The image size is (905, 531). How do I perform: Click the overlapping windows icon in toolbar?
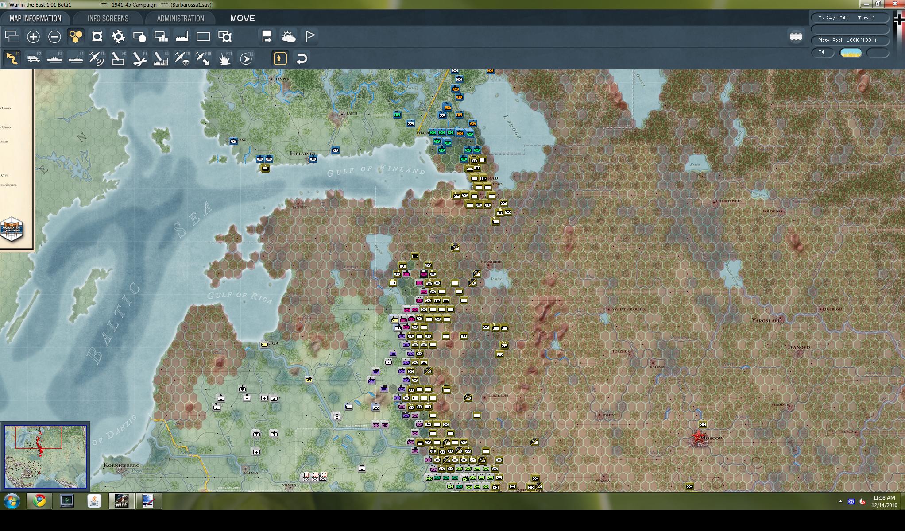coord(12,36)
